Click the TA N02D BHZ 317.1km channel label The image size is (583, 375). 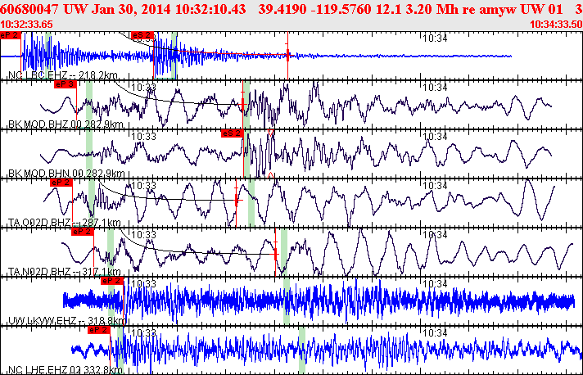[x=65, y=271]
